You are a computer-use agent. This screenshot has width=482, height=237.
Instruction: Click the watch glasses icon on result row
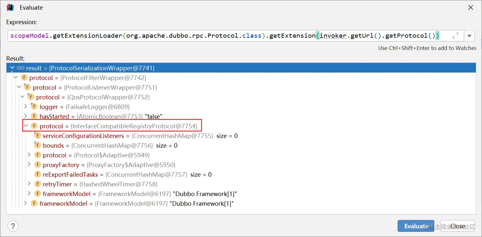pos(21,68)
